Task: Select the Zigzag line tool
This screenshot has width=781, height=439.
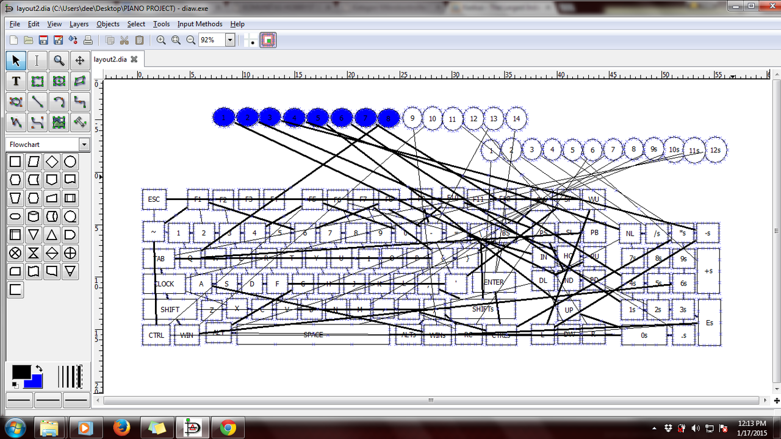Action: point(80,102)
